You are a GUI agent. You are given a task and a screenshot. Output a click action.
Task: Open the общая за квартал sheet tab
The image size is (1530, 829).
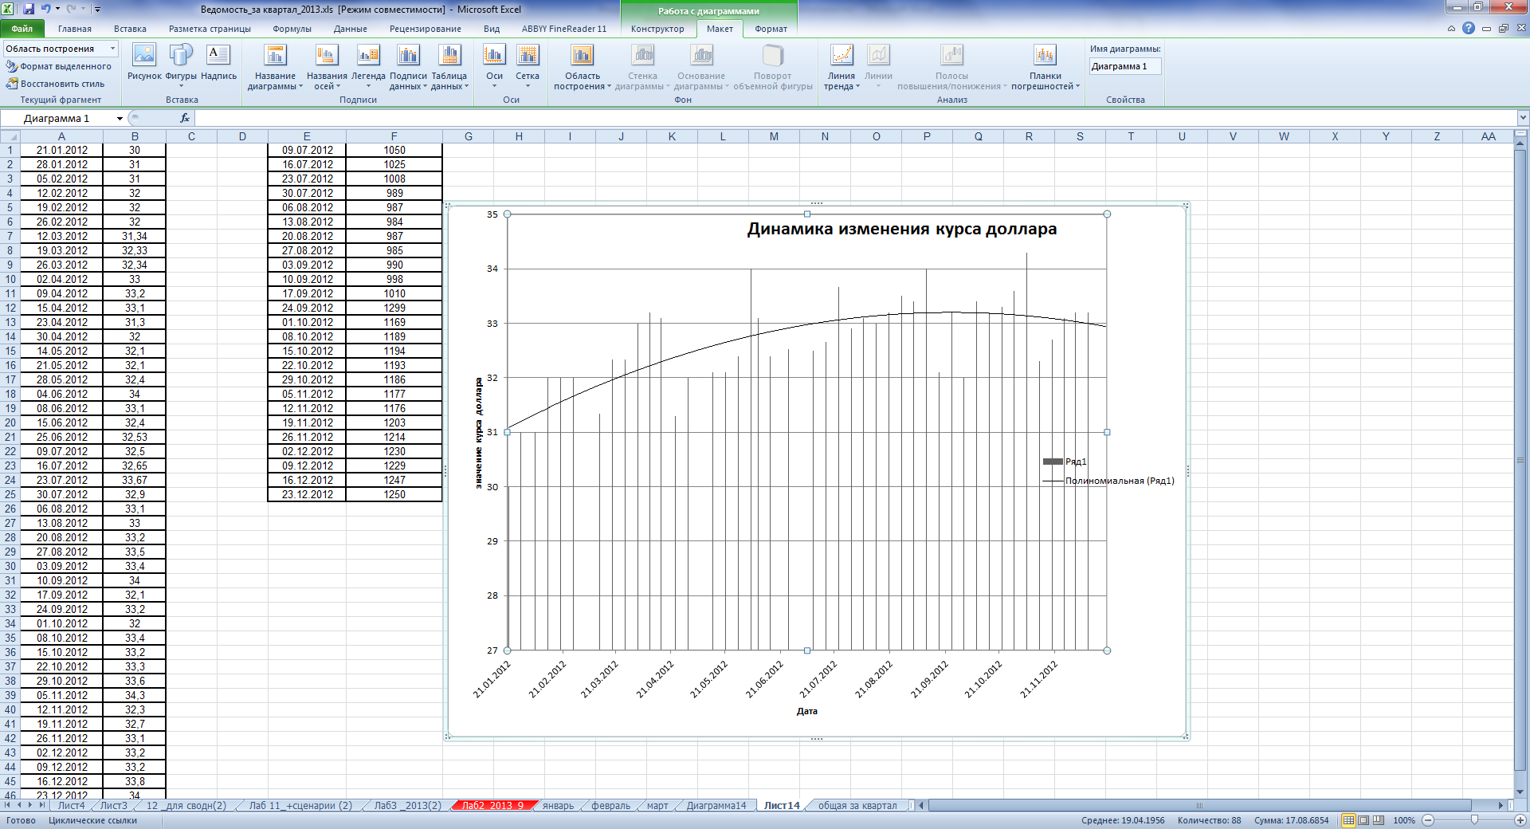point(857,806)
